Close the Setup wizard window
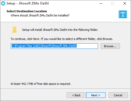The image size is (131, 101). [x=125, y=3]
